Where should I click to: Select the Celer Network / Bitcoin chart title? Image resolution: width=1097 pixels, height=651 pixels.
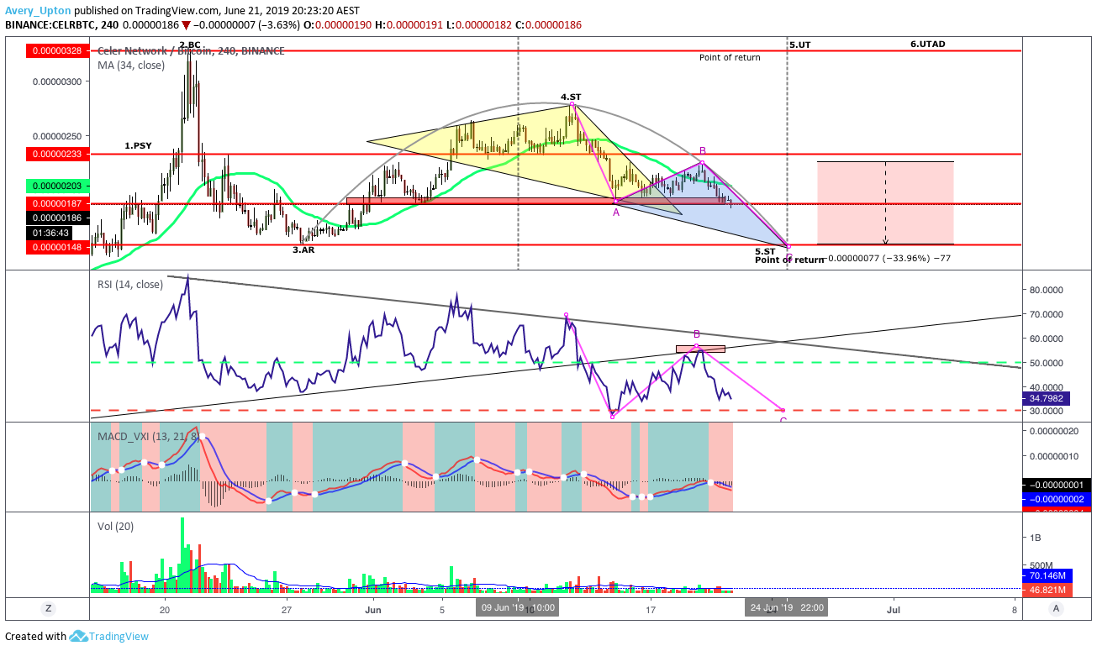(x=191, y=50)
